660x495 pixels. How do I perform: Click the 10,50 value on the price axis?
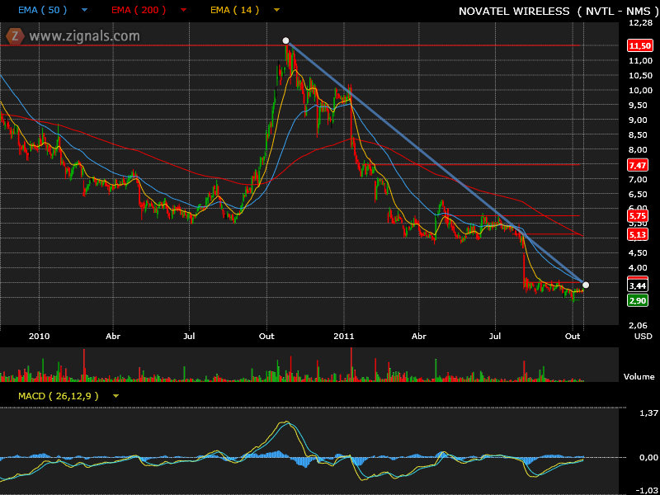click(640, 75)
